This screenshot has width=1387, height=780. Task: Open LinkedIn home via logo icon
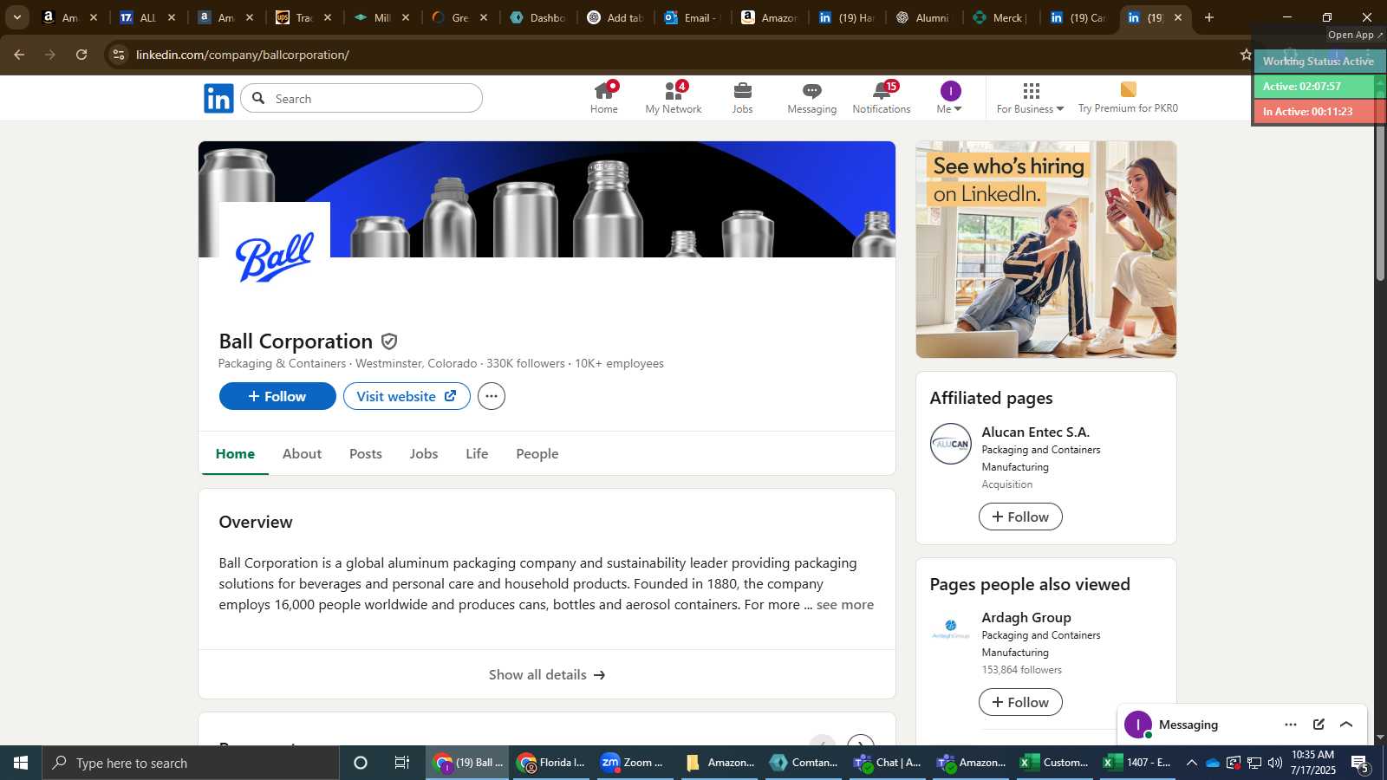tap(218, 99)
